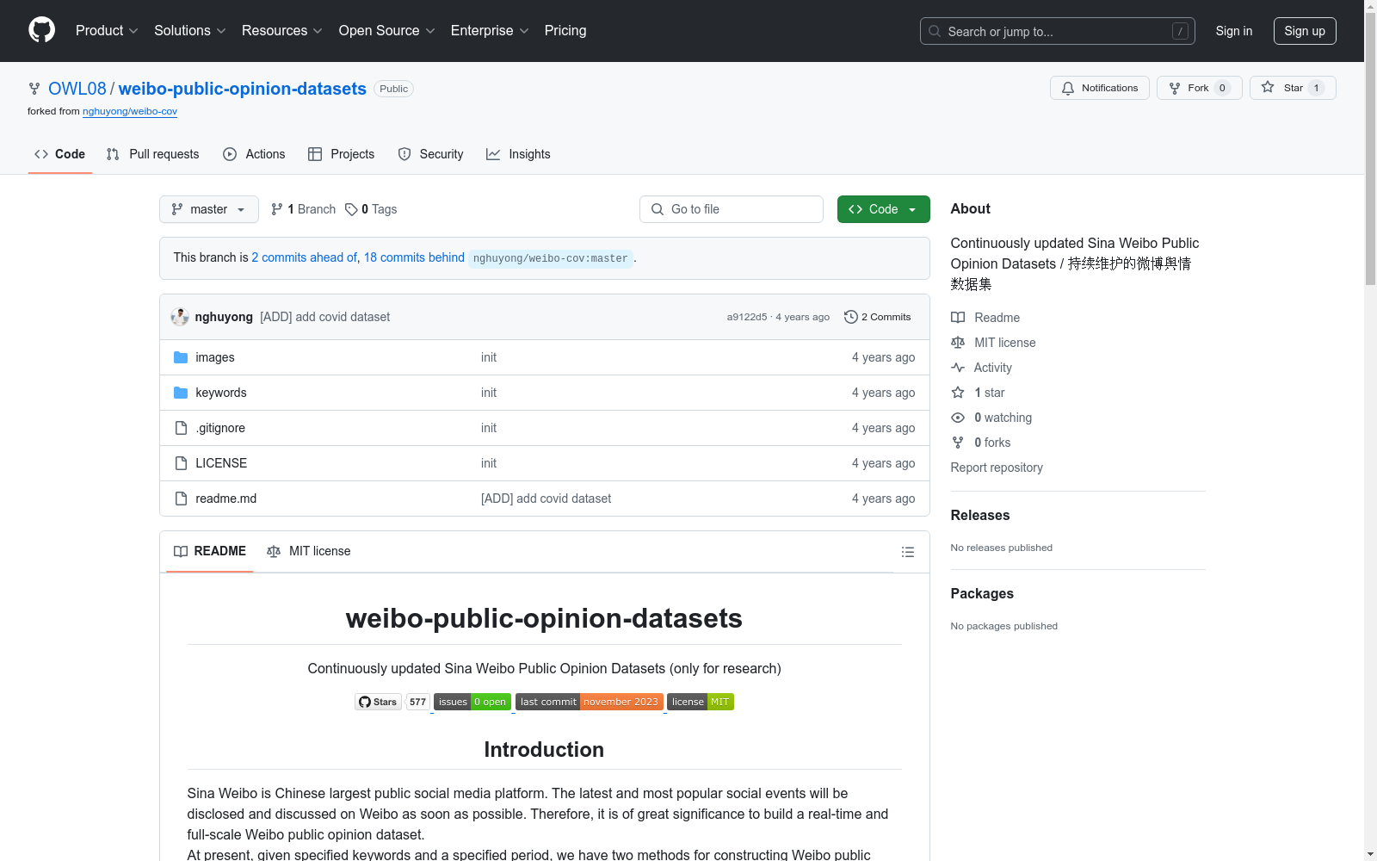Star the repository

point(1292,88)
